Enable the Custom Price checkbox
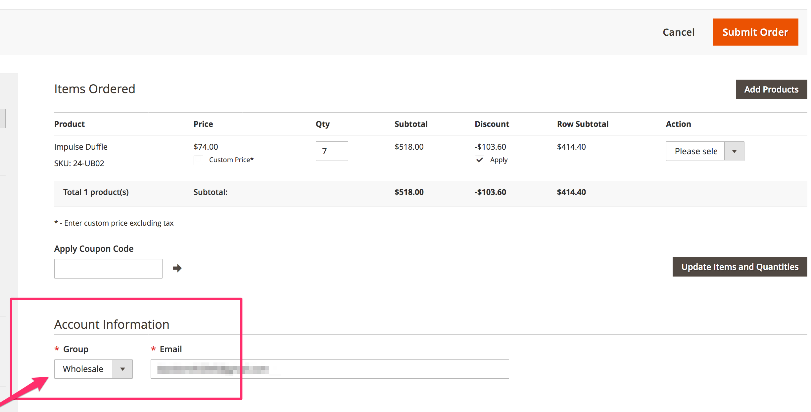This screenshot has height=412, width=811. tap(198, 160)
